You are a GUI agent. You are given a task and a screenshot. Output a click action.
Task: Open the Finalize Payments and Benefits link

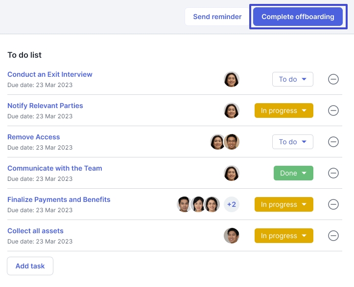point(59,199)
